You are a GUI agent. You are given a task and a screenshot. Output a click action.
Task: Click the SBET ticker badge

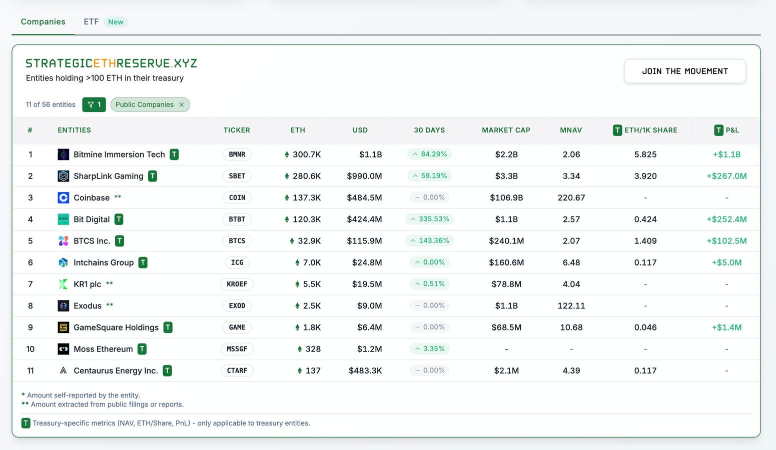(237, 176)
